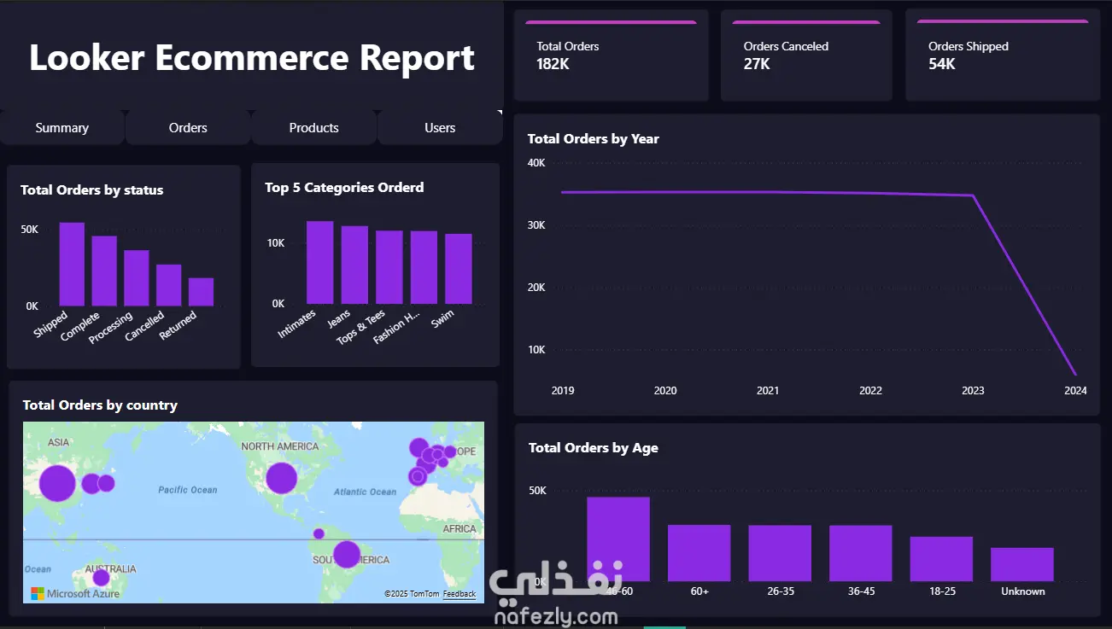Click the Orders Canceled 27K card
Screen dimensions: 1112x629
click(806, 55)
